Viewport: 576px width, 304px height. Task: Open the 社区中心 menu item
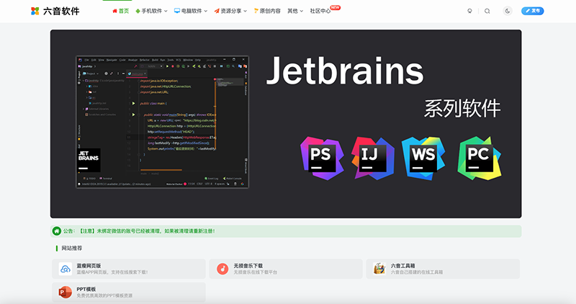point(320,11)
